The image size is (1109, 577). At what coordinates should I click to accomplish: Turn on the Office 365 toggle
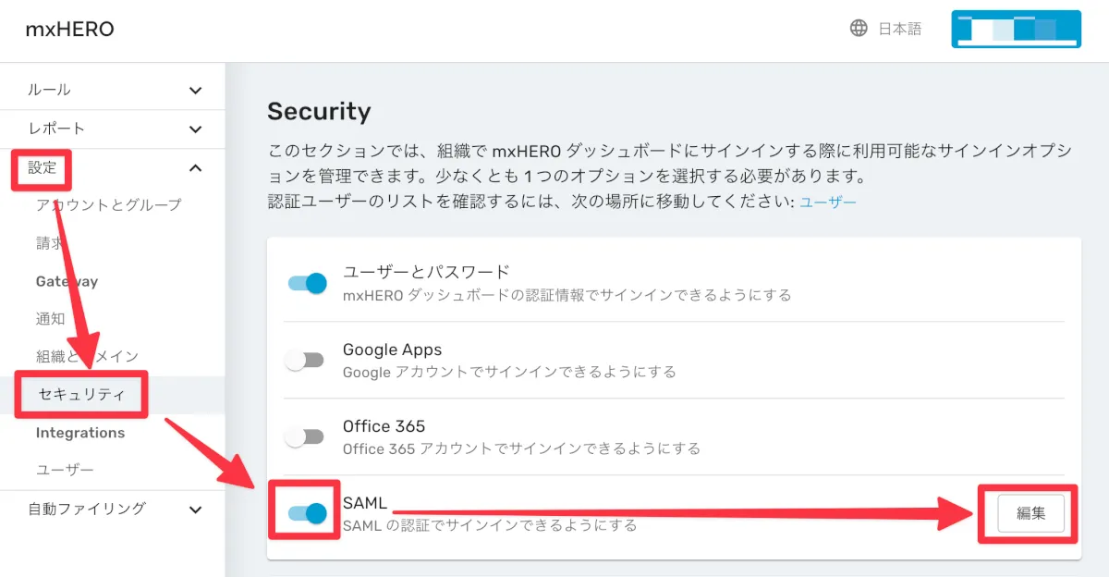click(x=304, y=437)
